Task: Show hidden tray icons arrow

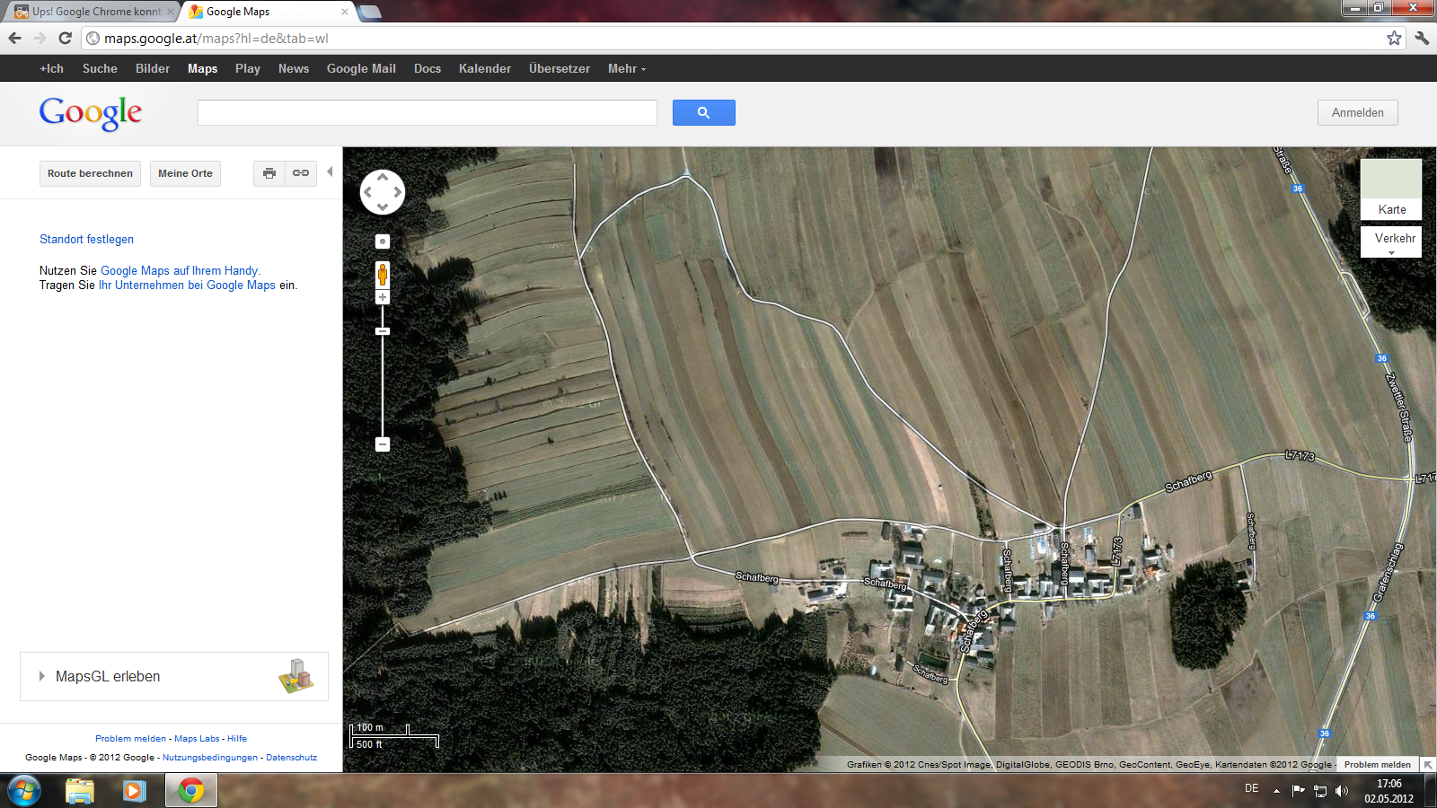Action: (x=1276, y=791)
